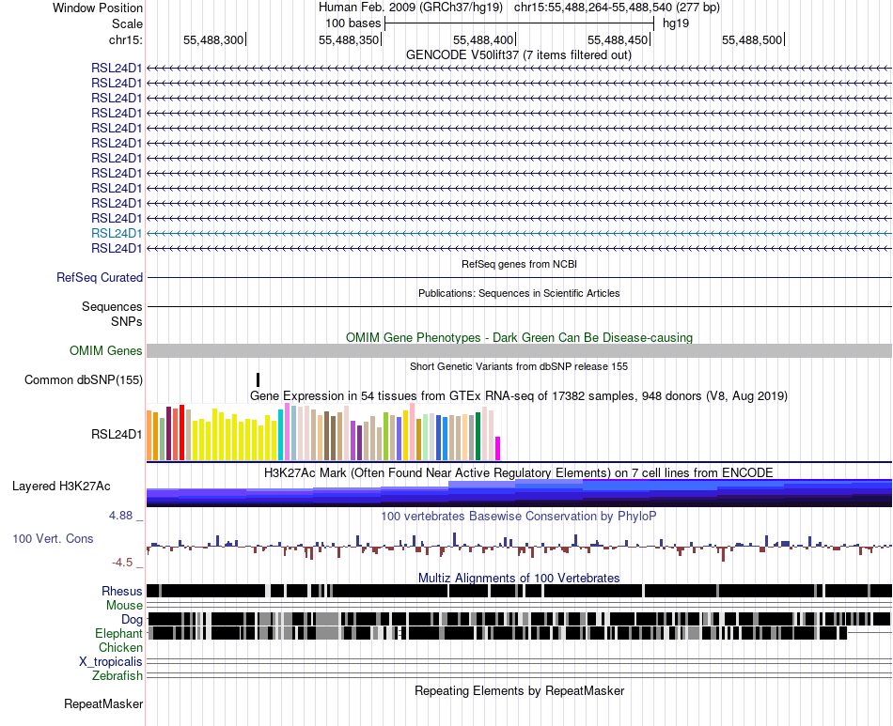Open 100 vertebrates Basewise Conservation by PhyloP title
The width and height of the screenshot is (893, 726).
click(x=519, y=516)
